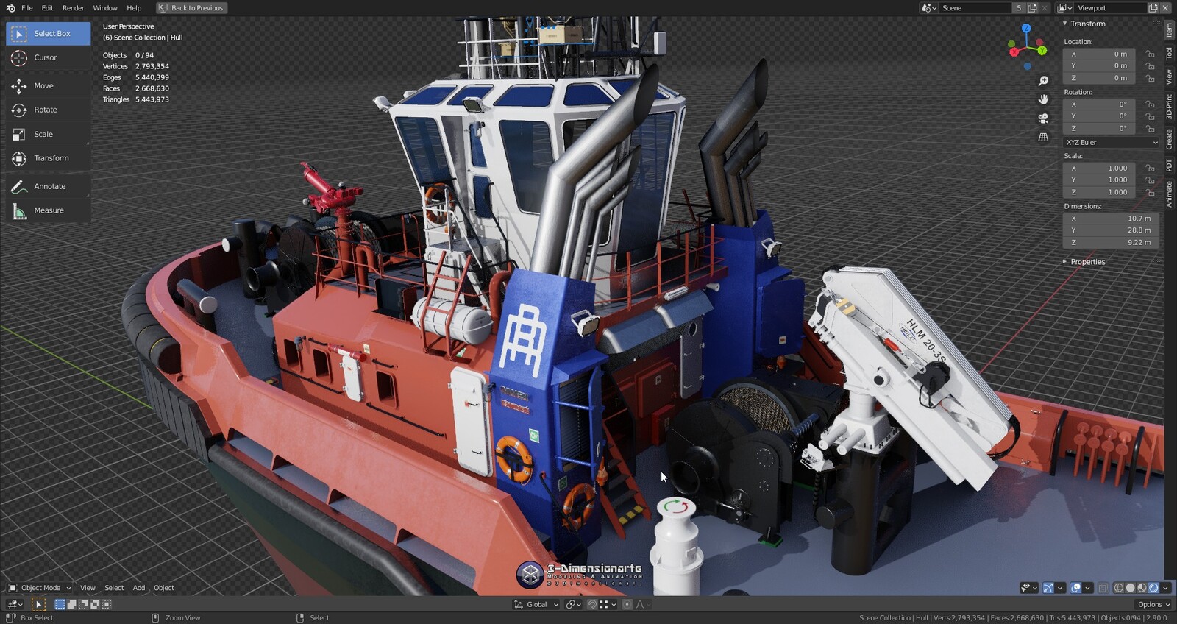Set selection mode to invert

[95, 604]
